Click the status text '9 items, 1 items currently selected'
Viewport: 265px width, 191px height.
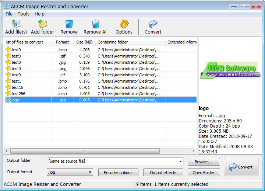click(x=172, y=184)
